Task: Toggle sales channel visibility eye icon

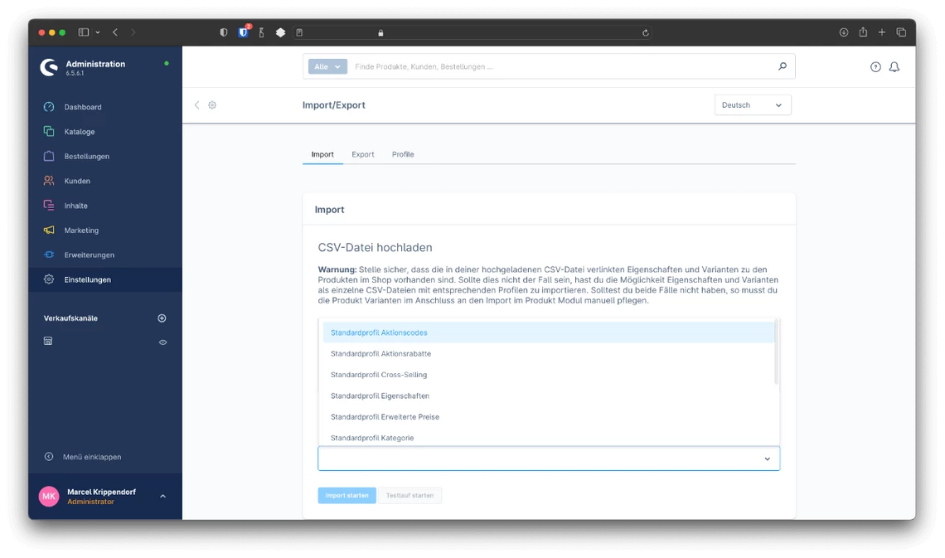Action: click(x=162, y=342)
